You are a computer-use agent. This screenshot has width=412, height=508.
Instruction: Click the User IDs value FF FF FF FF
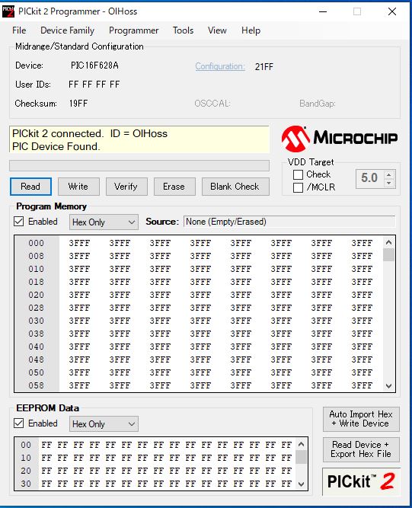94,85
